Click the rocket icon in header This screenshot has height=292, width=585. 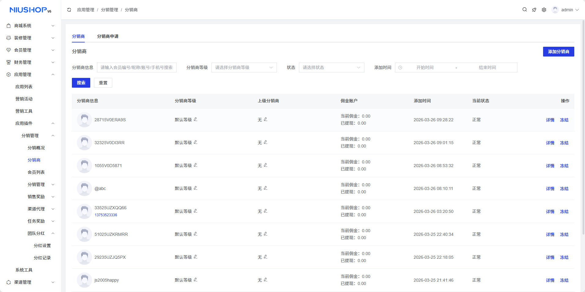(534, 10)
